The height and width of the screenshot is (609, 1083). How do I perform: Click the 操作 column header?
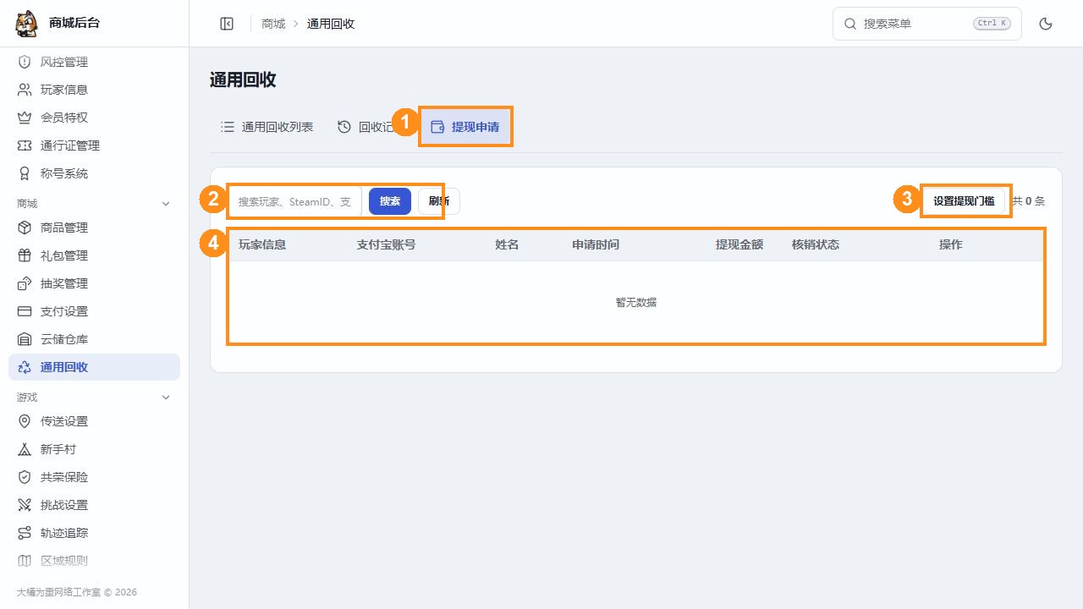(x=951, y=244)
